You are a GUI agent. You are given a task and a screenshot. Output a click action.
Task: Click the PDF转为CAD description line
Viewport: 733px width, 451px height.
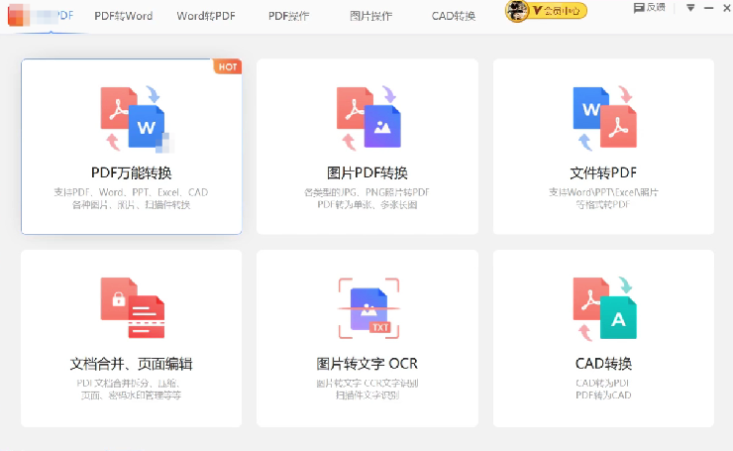(x=603, y=395)
